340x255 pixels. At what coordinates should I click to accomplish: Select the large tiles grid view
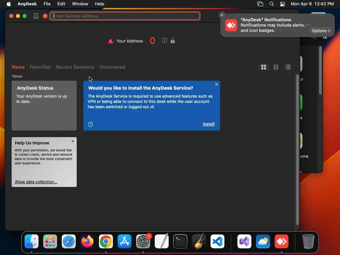click(264, 67)
